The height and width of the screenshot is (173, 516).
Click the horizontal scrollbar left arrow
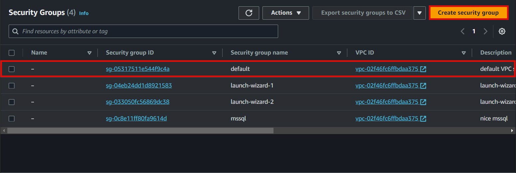point(4,131)
